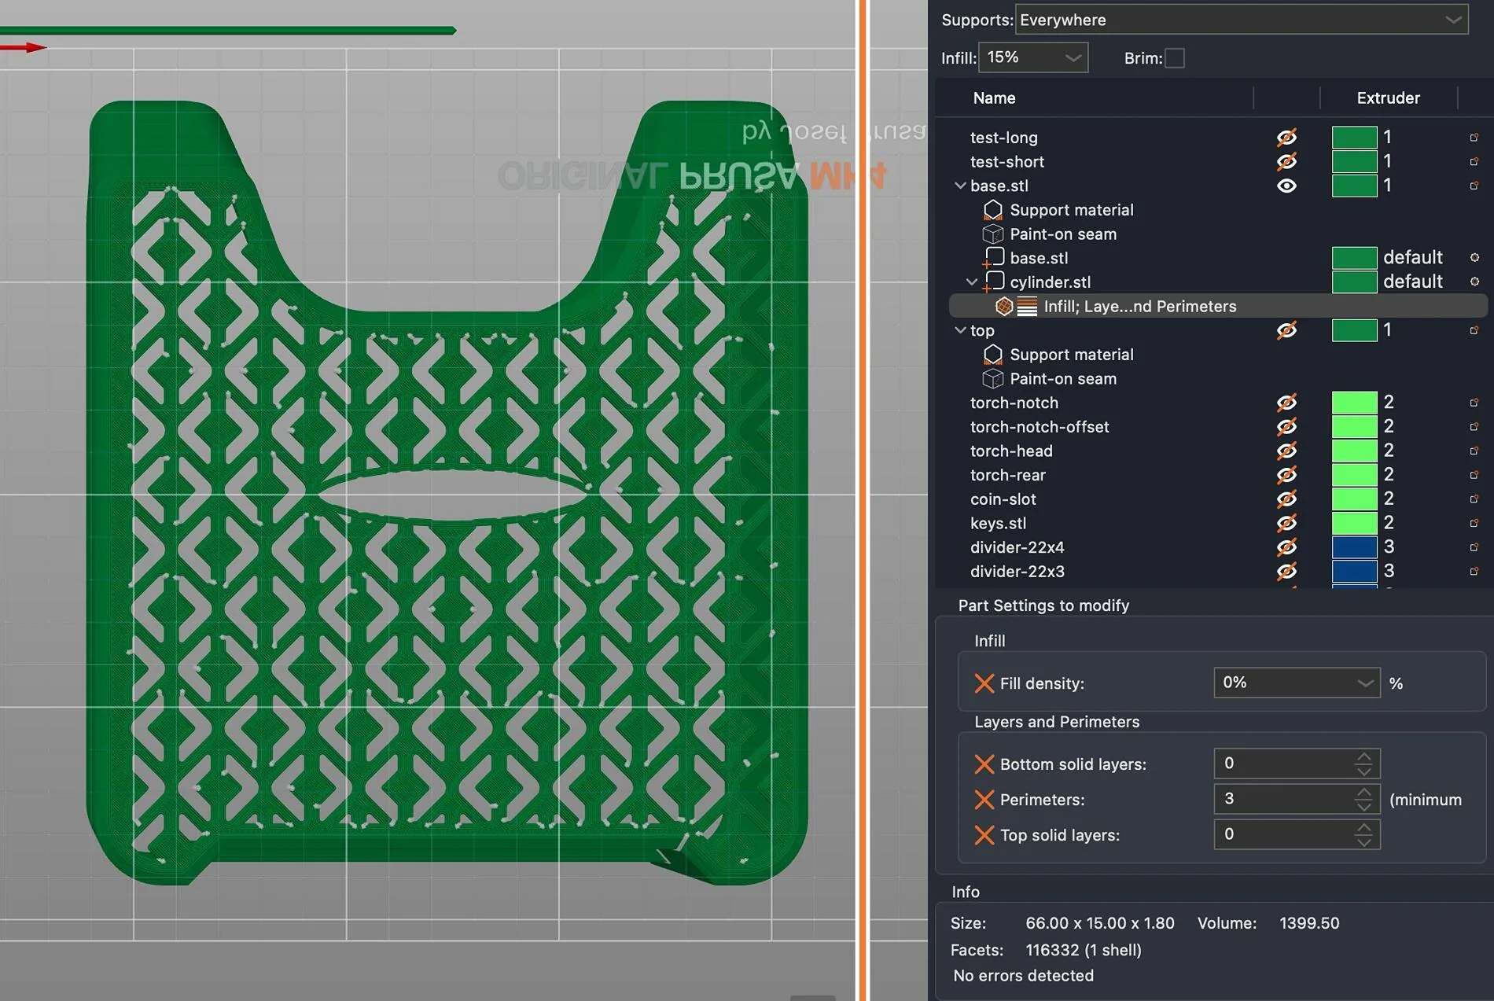Click 'default' extruder of cylinder.stl
Screen dimensions: 1494x1001
(x=1413, y=282)
